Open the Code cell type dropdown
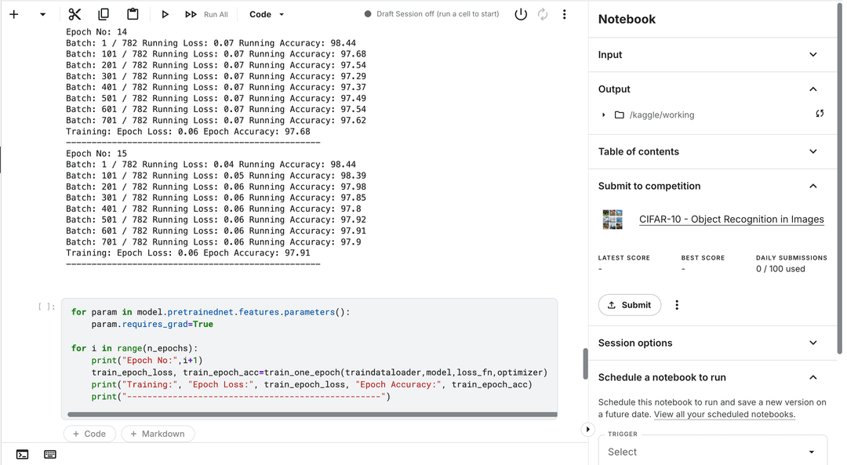Screen dimensions: 847x465 point(267,14)
